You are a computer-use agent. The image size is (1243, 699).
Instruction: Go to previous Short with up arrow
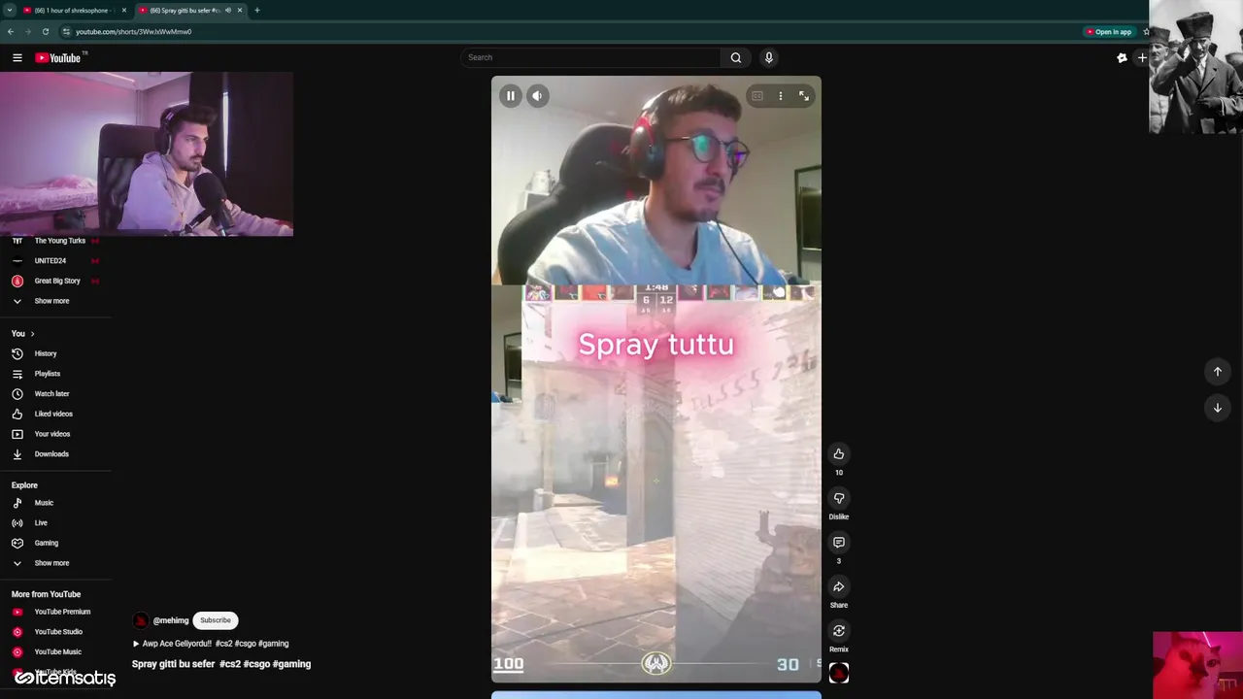[x=1218, y=372]
